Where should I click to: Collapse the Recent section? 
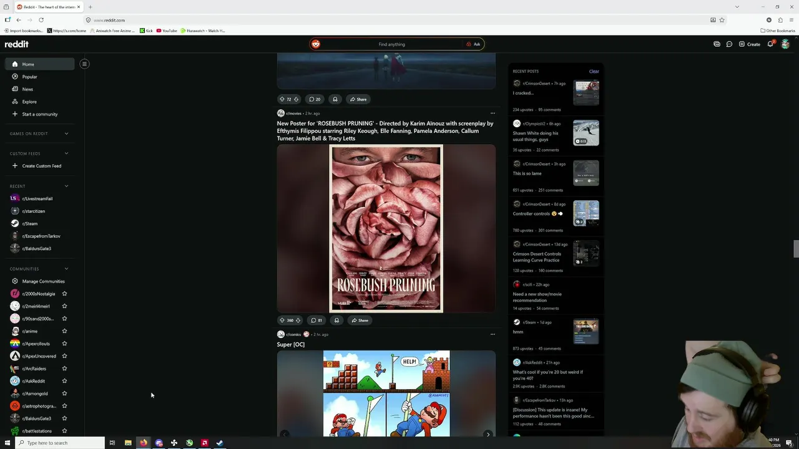(x=66, y=186)
